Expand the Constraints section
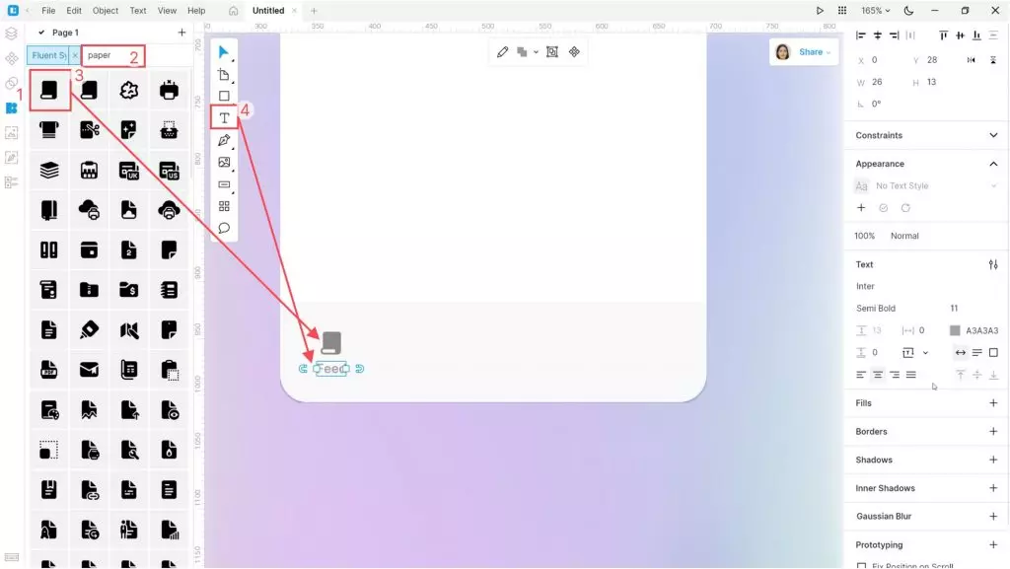1010x569 pixels. (x=993, y=135)
